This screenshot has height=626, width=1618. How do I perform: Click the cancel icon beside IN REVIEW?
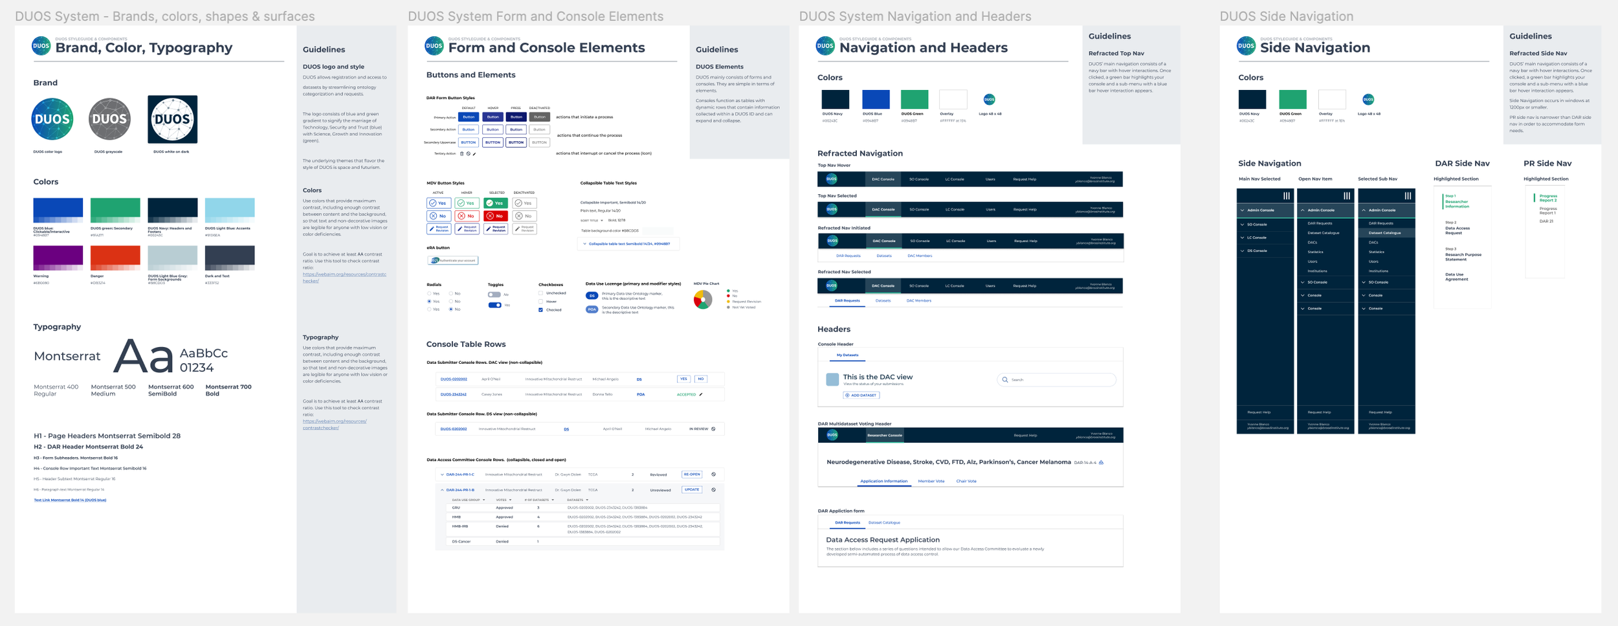(x=713, y=429)
